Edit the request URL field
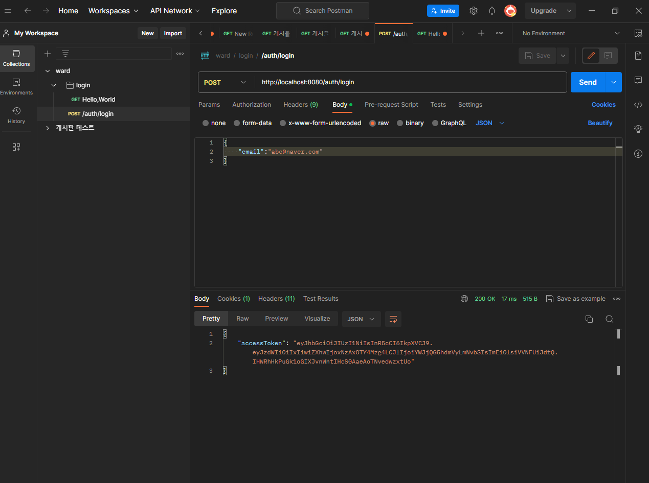The image size is (649, 483). (410, 82)
